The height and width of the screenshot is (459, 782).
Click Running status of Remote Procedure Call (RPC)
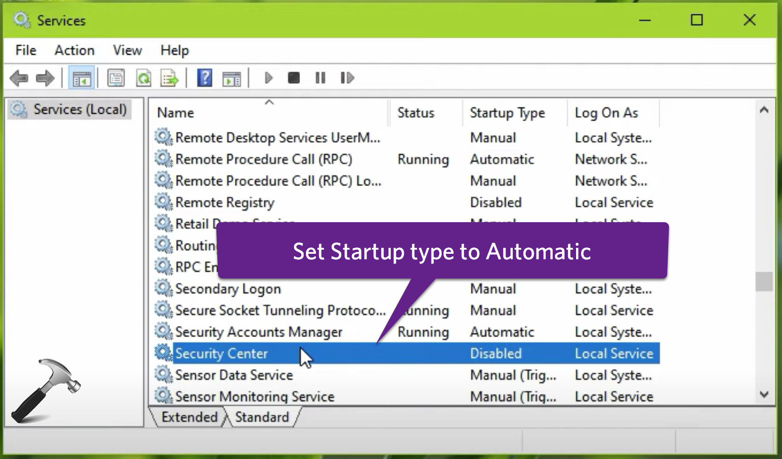[x=423, y=159]
